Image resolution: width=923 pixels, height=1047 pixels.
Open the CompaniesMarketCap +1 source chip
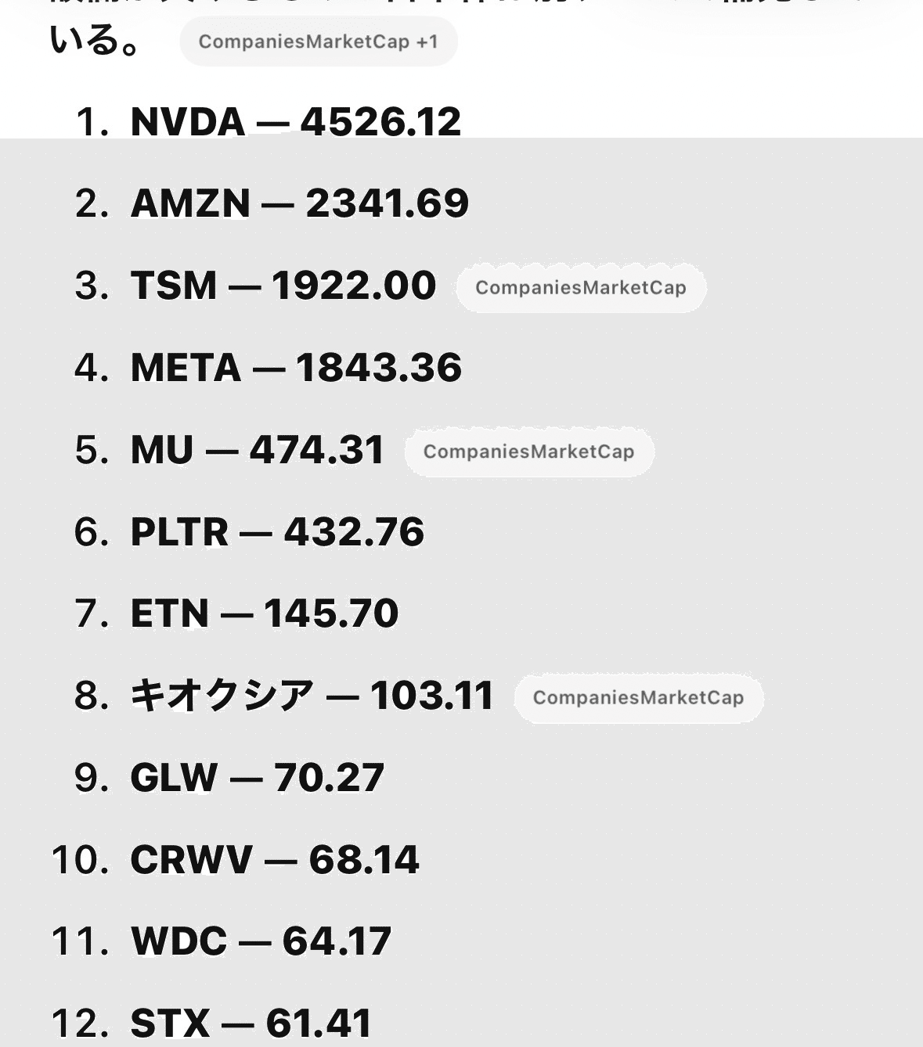[318, 41]
